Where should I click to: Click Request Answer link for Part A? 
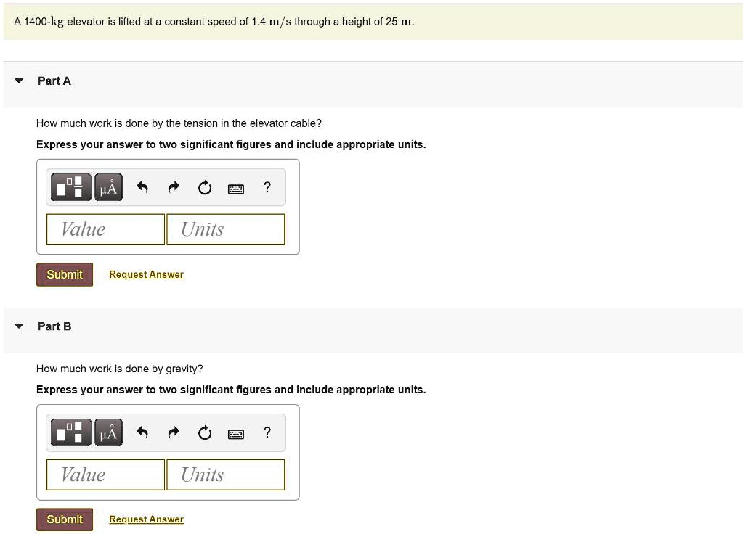(x=146, y=274)
